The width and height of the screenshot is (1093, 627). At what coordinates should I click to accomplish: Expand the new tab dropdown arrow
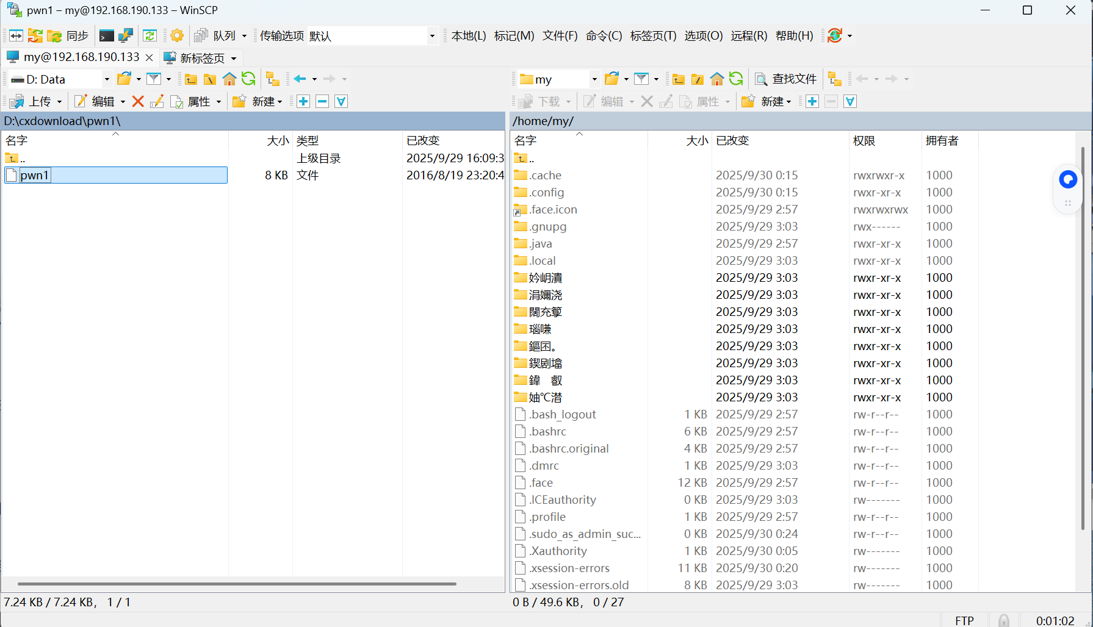(233, 59)
